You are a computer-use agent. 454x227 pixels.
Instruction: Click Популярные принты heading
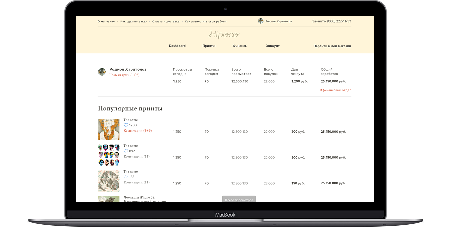tap(130, 109)
